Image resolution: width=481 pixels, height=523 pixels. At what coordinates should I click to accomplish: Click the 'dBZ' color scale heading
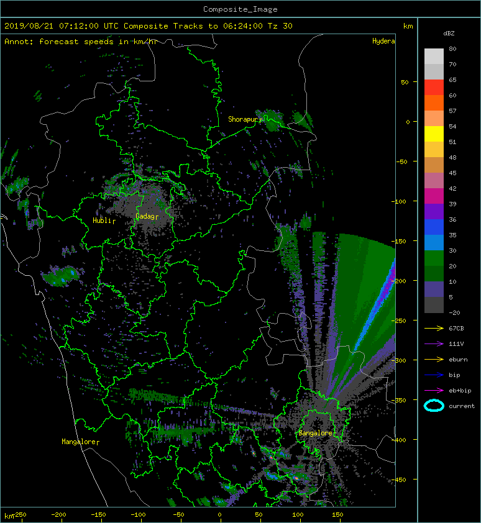(x=449, y=34)
